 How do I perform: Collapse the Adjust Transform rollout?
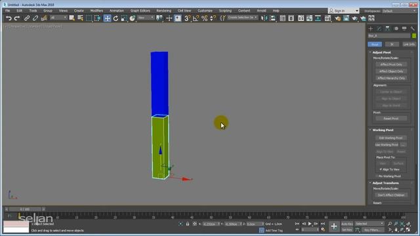click(385, 183)
